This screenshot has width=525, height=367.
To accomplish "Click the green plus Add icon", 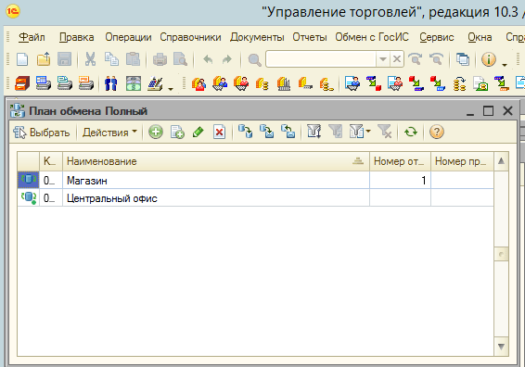I will pos(156,132).
